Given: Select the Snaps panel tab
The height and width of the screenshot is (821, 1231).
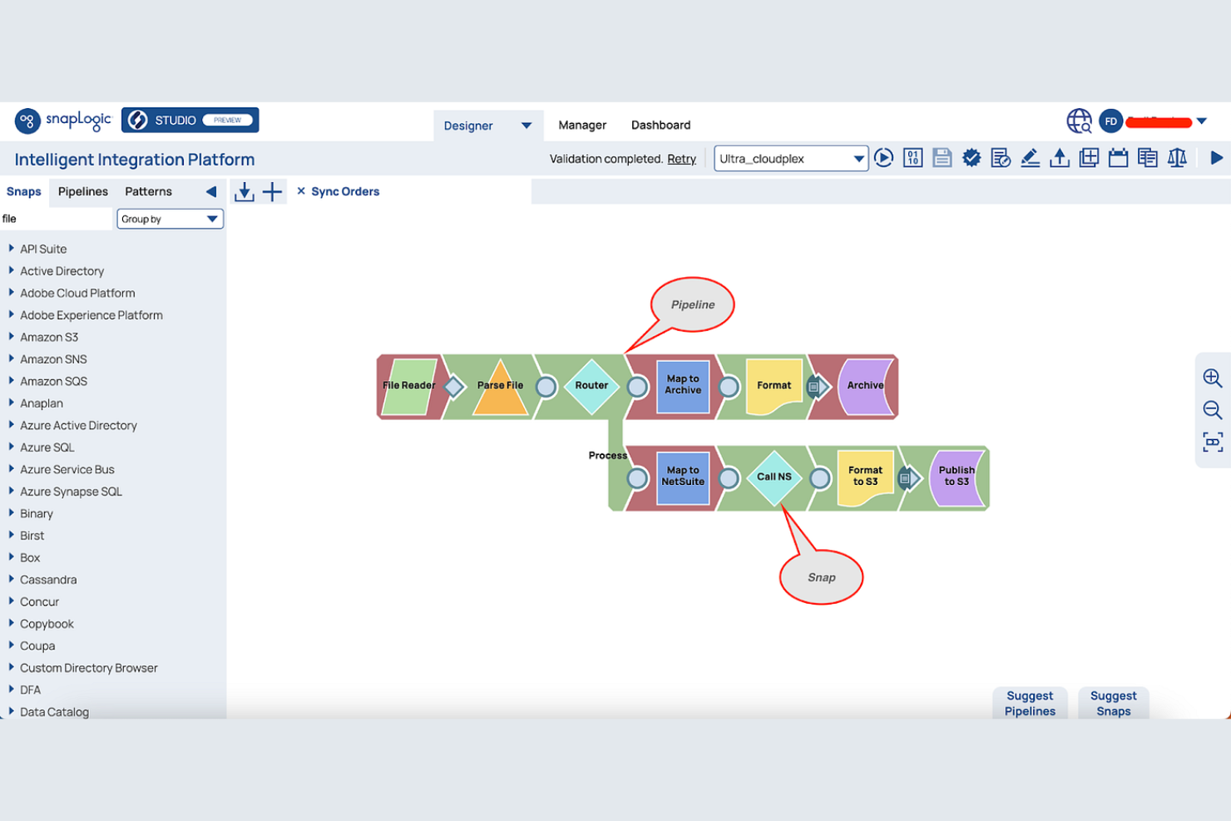Looking at the screenshot, I should coord(24,191).
